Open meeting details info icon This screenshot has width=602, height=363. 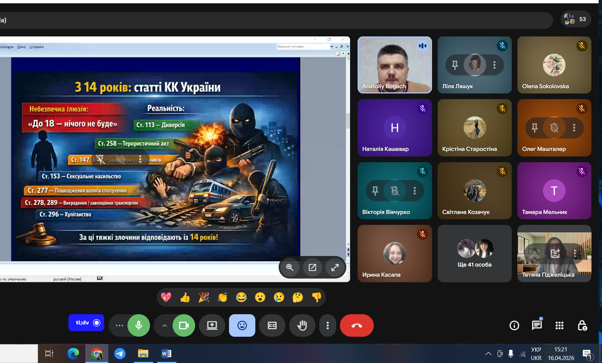[514, 325]
